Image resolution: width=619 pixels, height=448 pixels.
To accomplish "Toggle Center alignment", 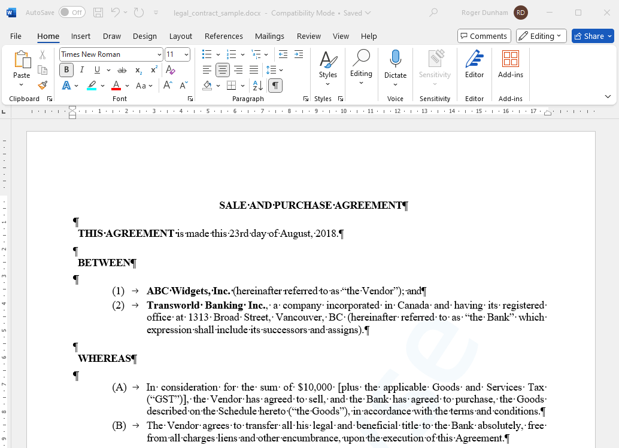I will (223, 70).
